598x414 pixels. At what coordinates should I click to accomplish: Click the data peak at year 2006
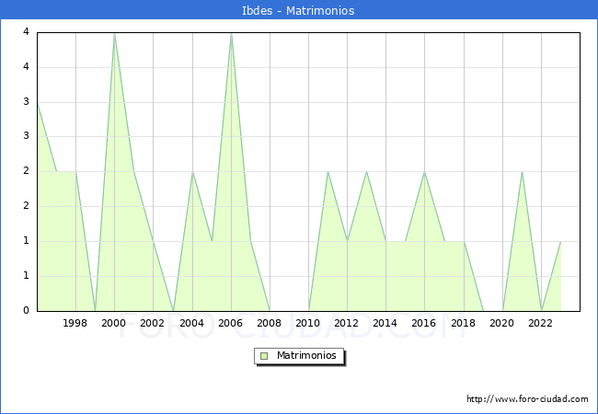click(x=231, y=34)
